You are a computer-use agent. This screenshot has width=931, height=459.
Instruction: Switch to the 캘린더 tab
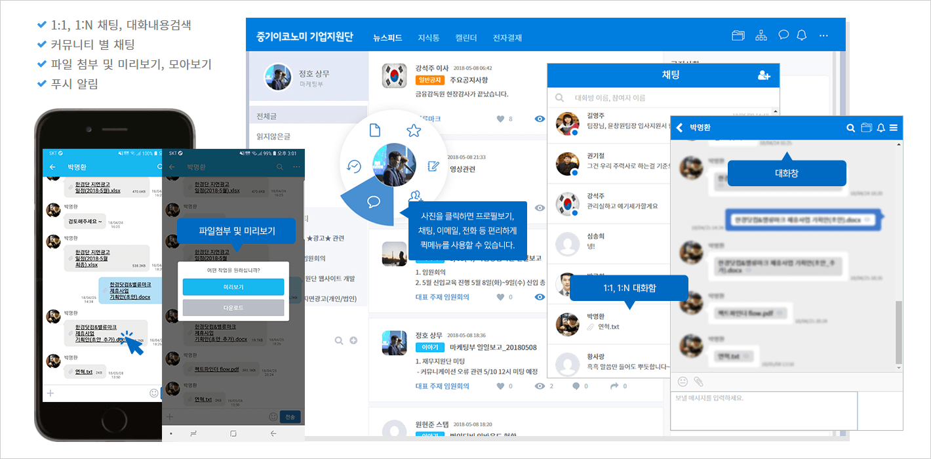tap(466, 37)
